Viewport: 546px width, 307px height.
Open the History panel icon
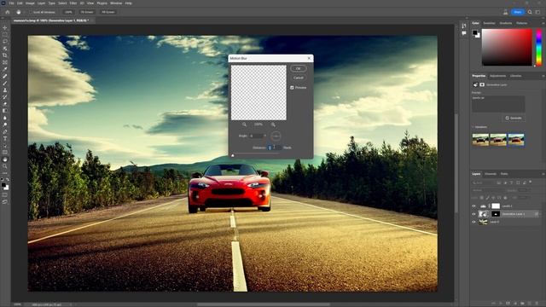tap(464, 26)
